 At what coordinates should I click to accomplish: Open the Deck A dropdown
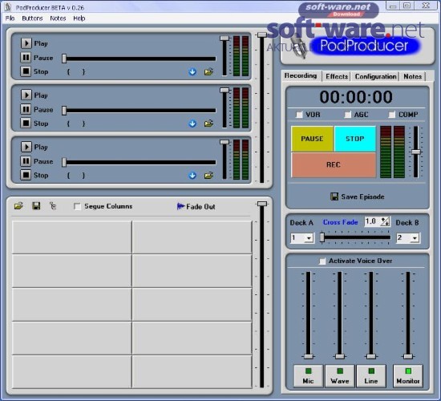tap(309, 238)
